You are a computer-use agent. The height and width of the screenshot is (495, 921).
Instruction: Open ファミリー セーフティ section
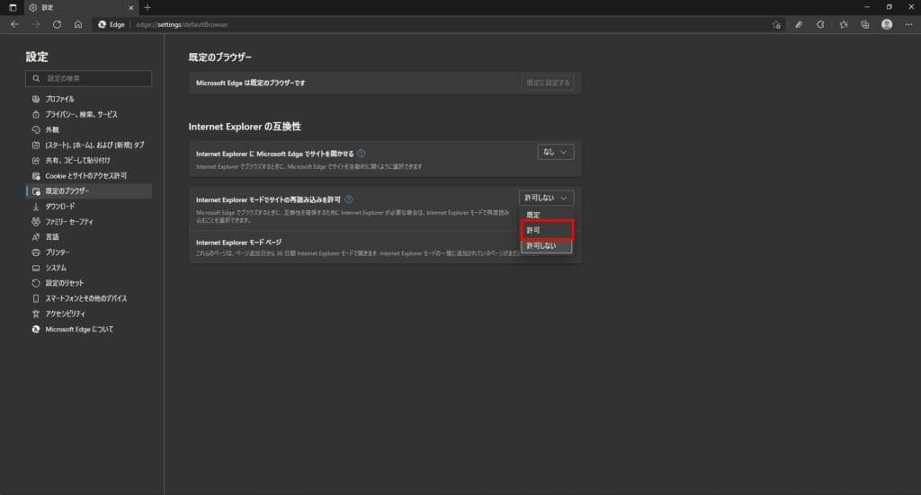pos(89,222)
